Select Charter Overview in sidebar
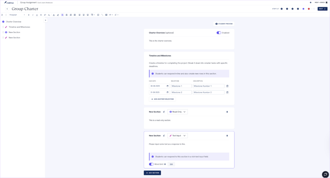The width and height of the screenshot is (330, 178). 13,22
